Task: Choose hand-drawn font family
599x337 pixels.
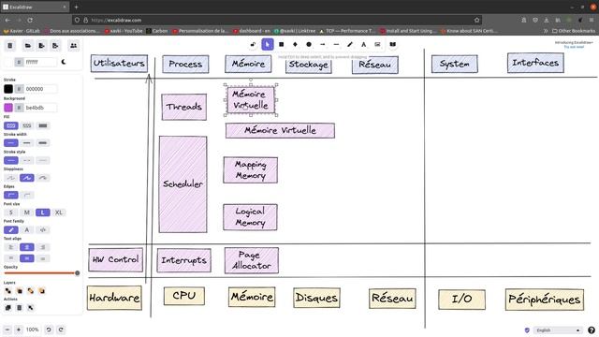Action: pyautogui.click(x=11, y=230)
